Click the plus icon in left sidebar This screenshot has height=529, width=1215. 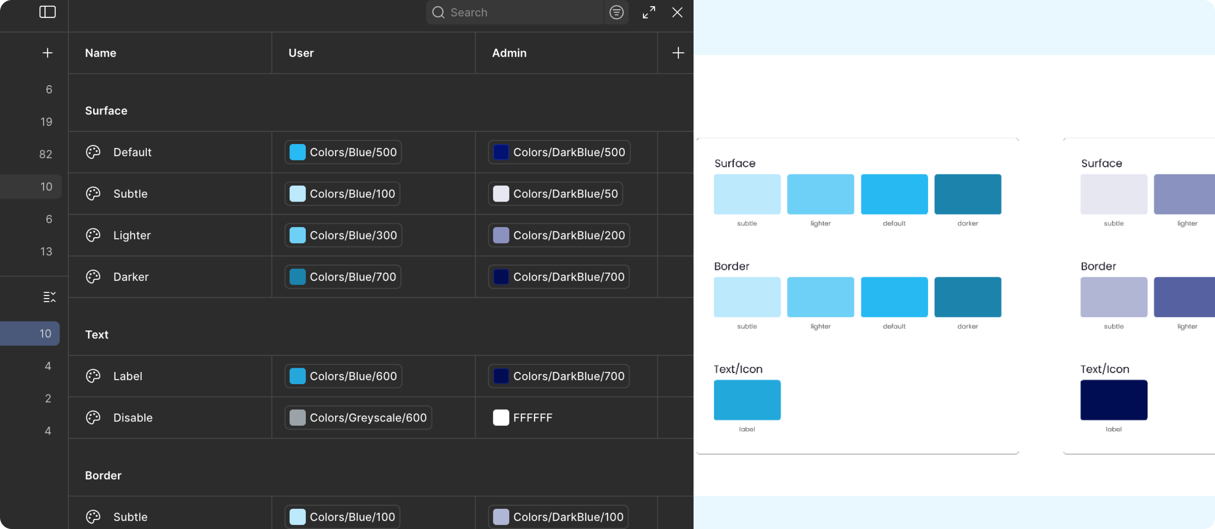pos(47,53)
